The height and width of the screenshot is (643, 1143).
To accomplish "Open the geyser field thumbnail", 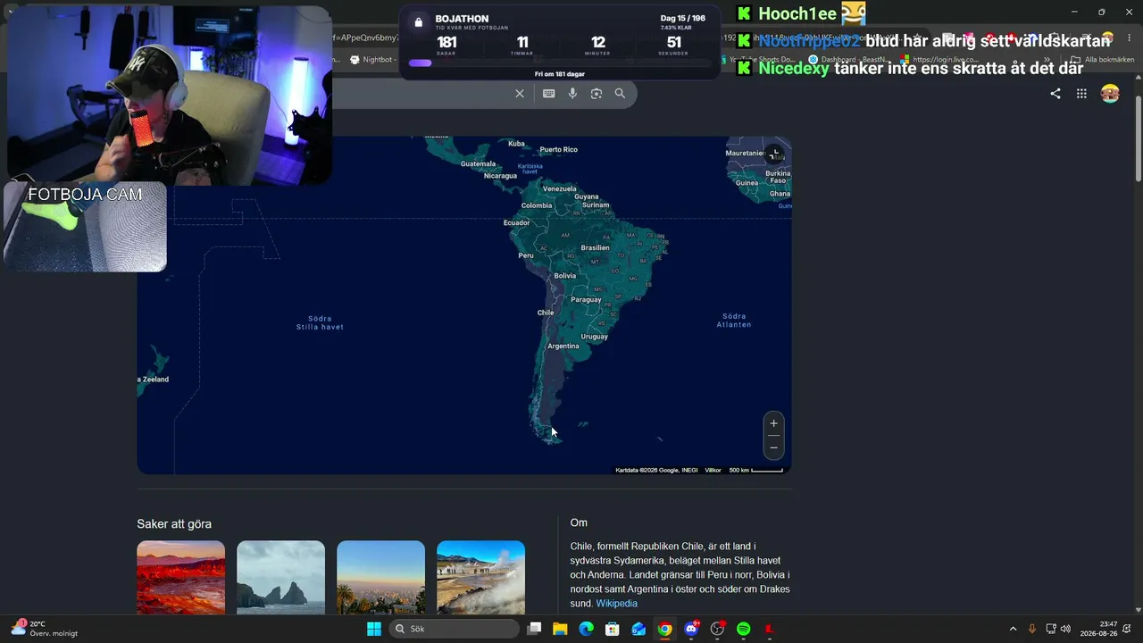I will pos(481,577).
